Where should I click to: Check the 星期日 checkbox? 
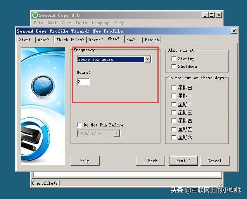[174, 88]
